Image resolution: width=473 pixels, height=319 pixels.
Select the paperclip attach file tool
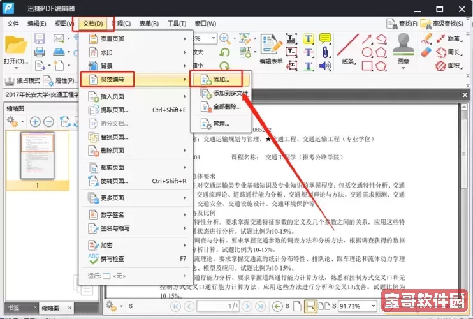coord(325,52)
